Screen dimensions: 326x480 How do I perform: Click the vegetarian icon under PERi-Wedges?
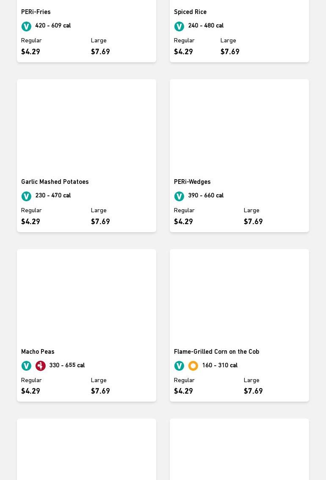(179, 196)
